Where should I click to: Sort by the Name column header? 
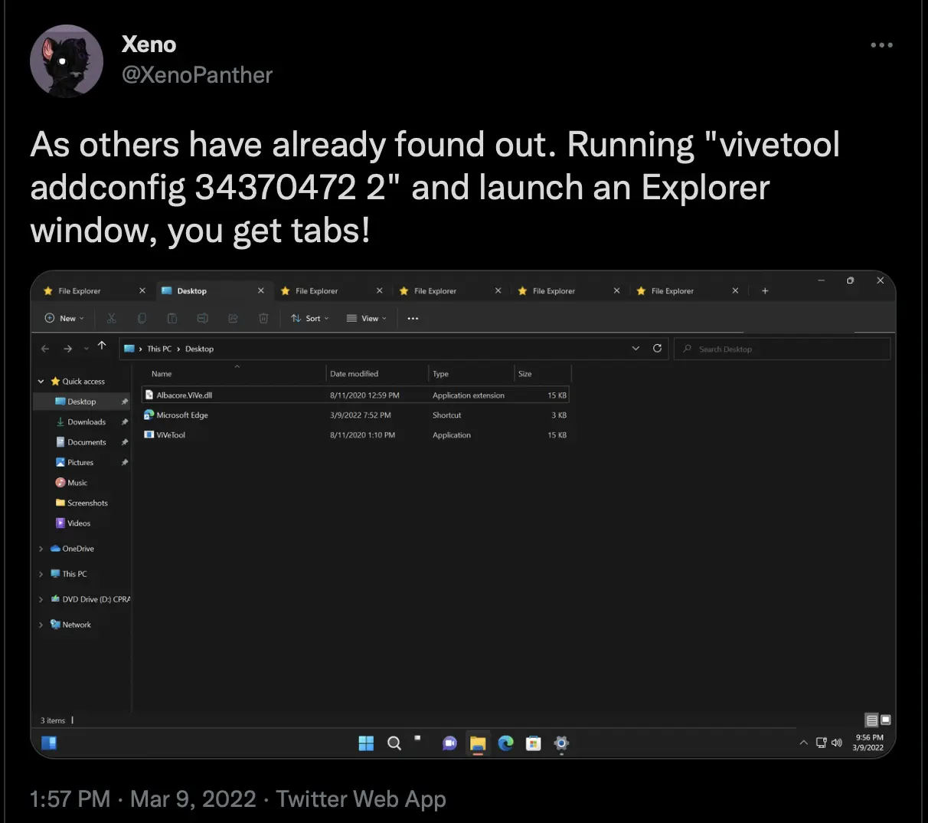[x=162, y=374]
